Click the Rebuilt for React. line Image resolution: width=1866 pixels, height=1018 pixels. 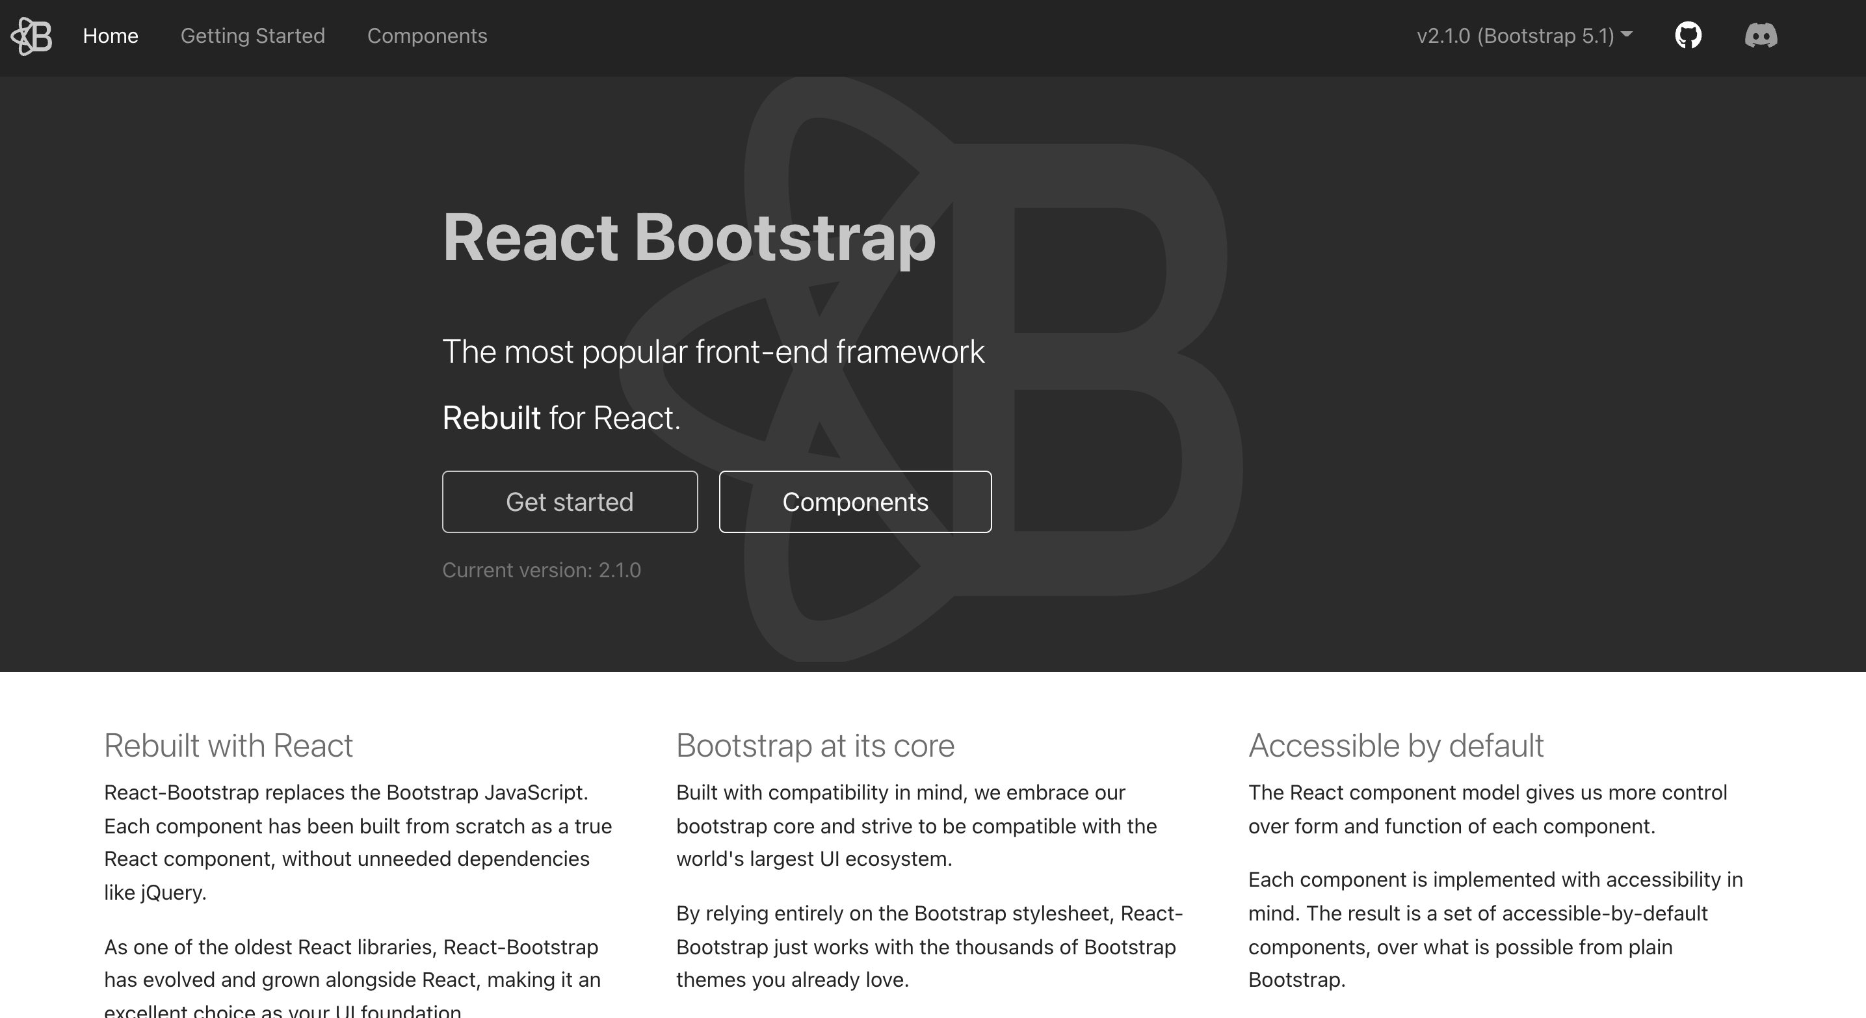(x=561, y=418)
